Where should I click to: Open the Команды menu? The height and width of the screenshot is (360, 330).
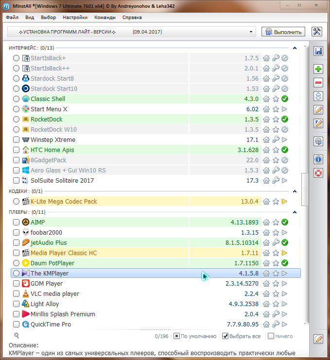pyautogui.click(x=105, y=17)
